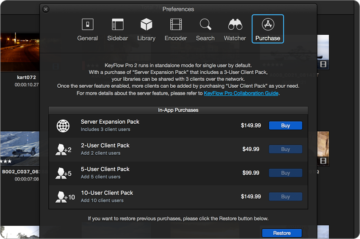
Task: Buy the Server Expansion Pack
Action: [285, 125]
